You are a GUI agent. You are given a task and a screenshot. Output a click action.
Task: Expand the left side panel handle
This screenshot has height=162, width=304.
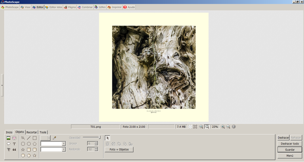[2, 85]
